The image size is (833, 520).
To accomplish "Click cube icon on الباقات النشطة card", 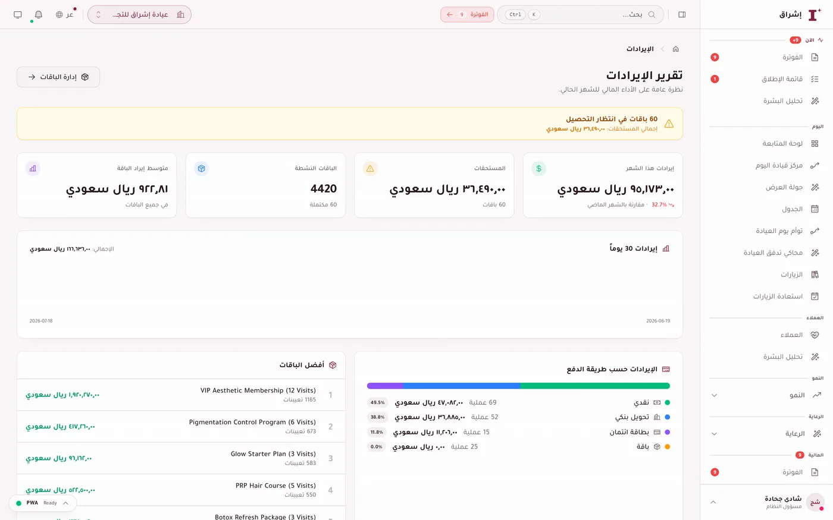I will tap(202, 169).
